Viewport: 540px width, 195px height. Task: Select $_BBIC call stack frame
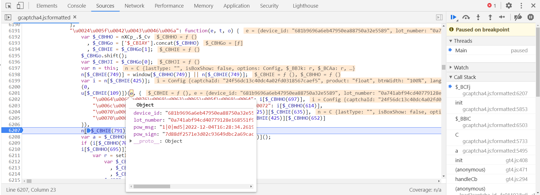point(463,119)
